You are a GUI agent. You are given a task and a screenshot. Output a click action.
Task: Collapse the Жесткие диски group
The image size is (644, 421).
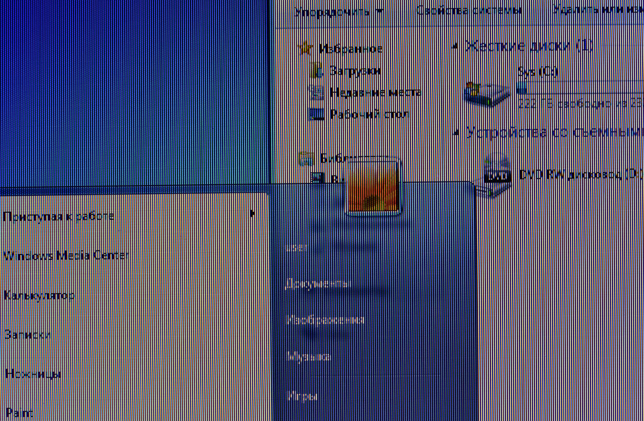click(456, 46)
